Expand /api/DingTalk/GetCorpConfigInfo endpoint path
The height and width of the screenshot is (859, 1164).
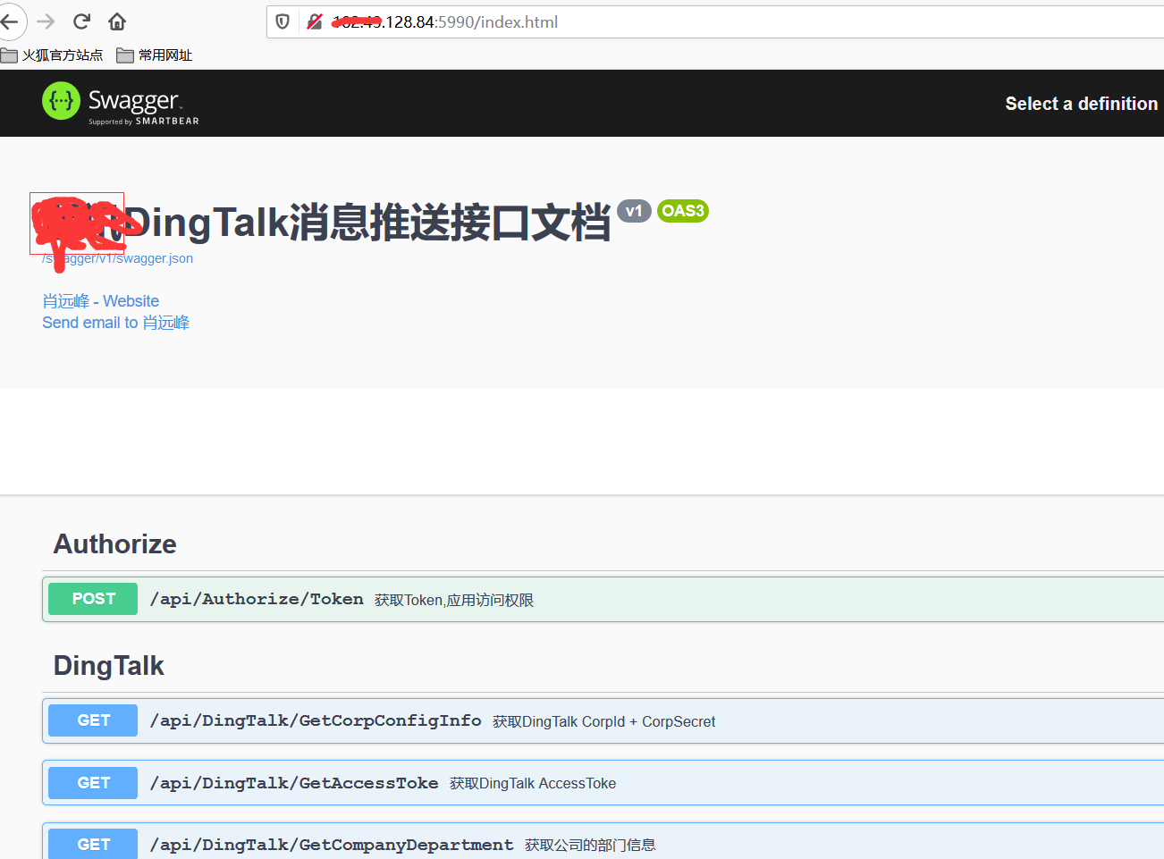(316, 721)
